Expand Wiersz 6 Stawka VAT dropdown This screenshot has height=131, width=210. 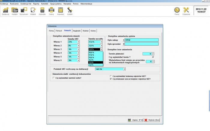pyautogui.click(x=79, y=60)
